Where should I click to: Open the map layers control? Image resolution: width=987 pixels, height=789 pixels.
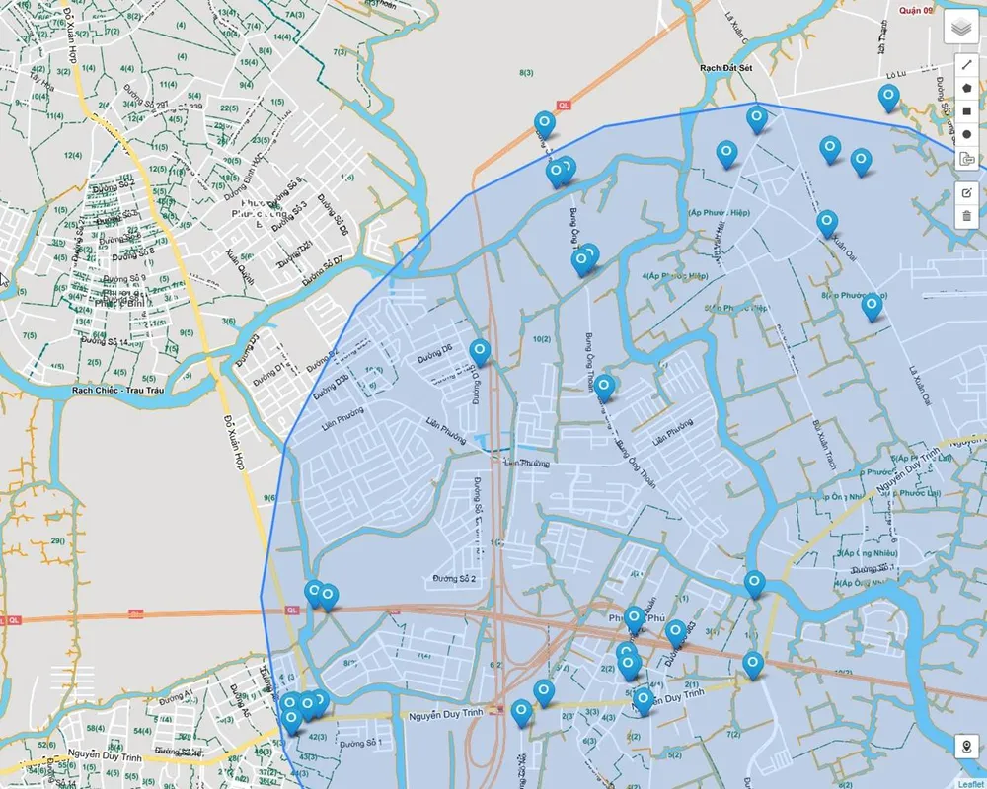960,28
